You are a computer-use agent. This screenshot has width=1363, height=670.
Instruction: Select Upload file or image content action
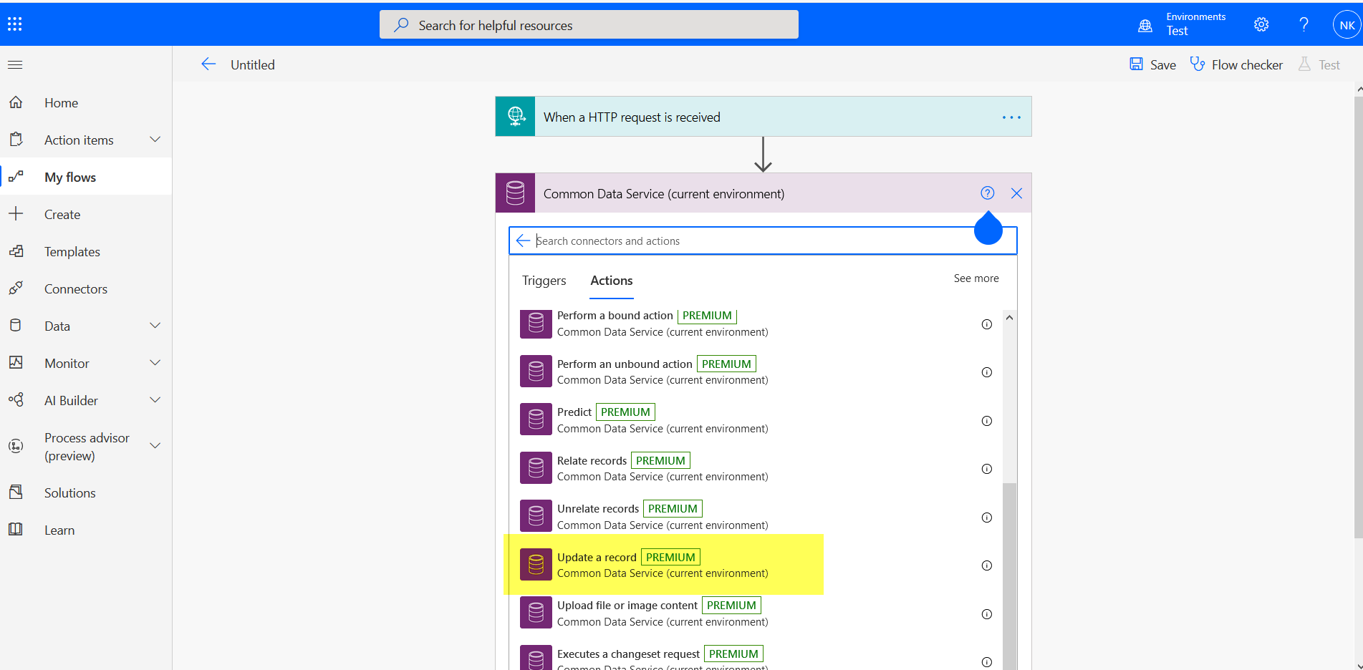click(756, 613)
